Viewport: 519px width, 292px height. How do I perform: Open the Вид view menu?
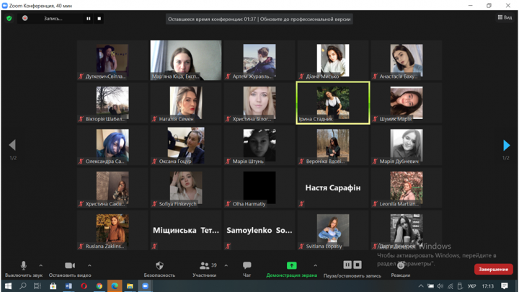coord(505,18)
